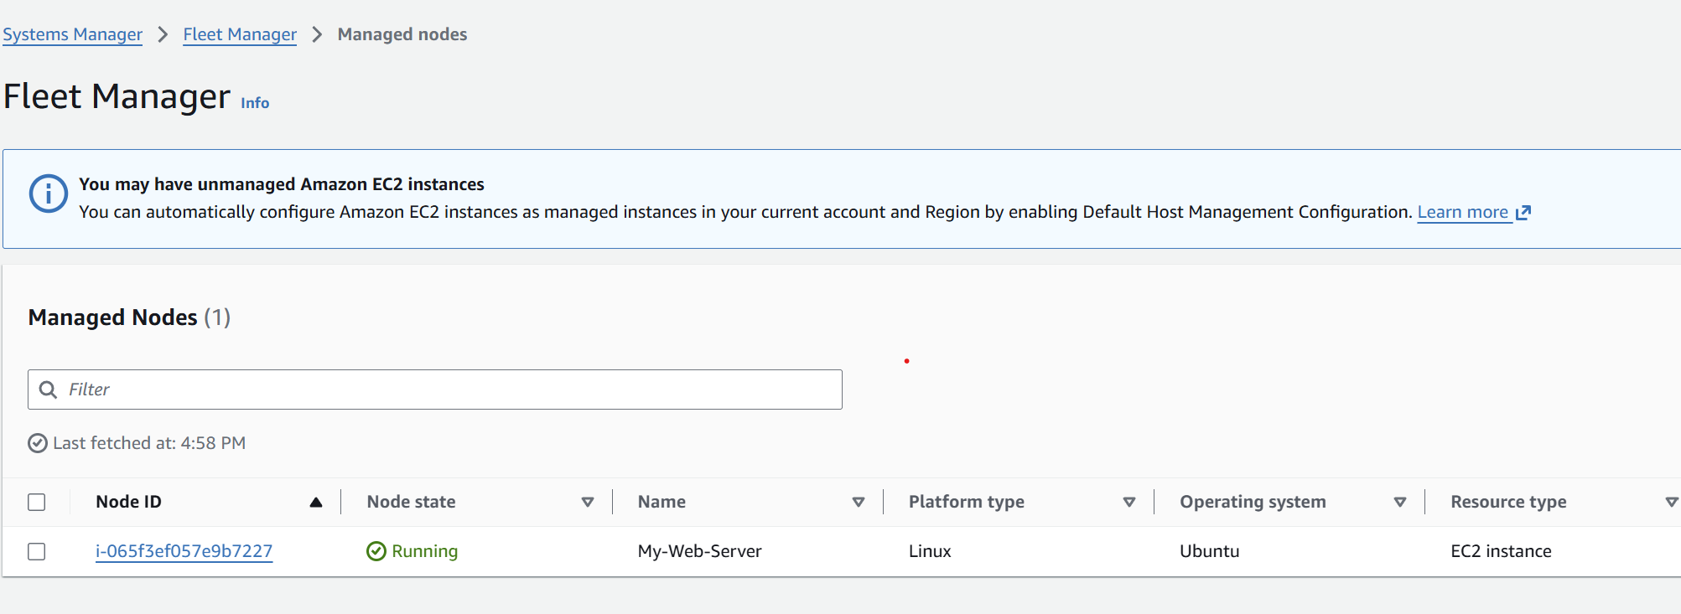Open the Platform type column sort arrow

click(x=1129, y=503)
